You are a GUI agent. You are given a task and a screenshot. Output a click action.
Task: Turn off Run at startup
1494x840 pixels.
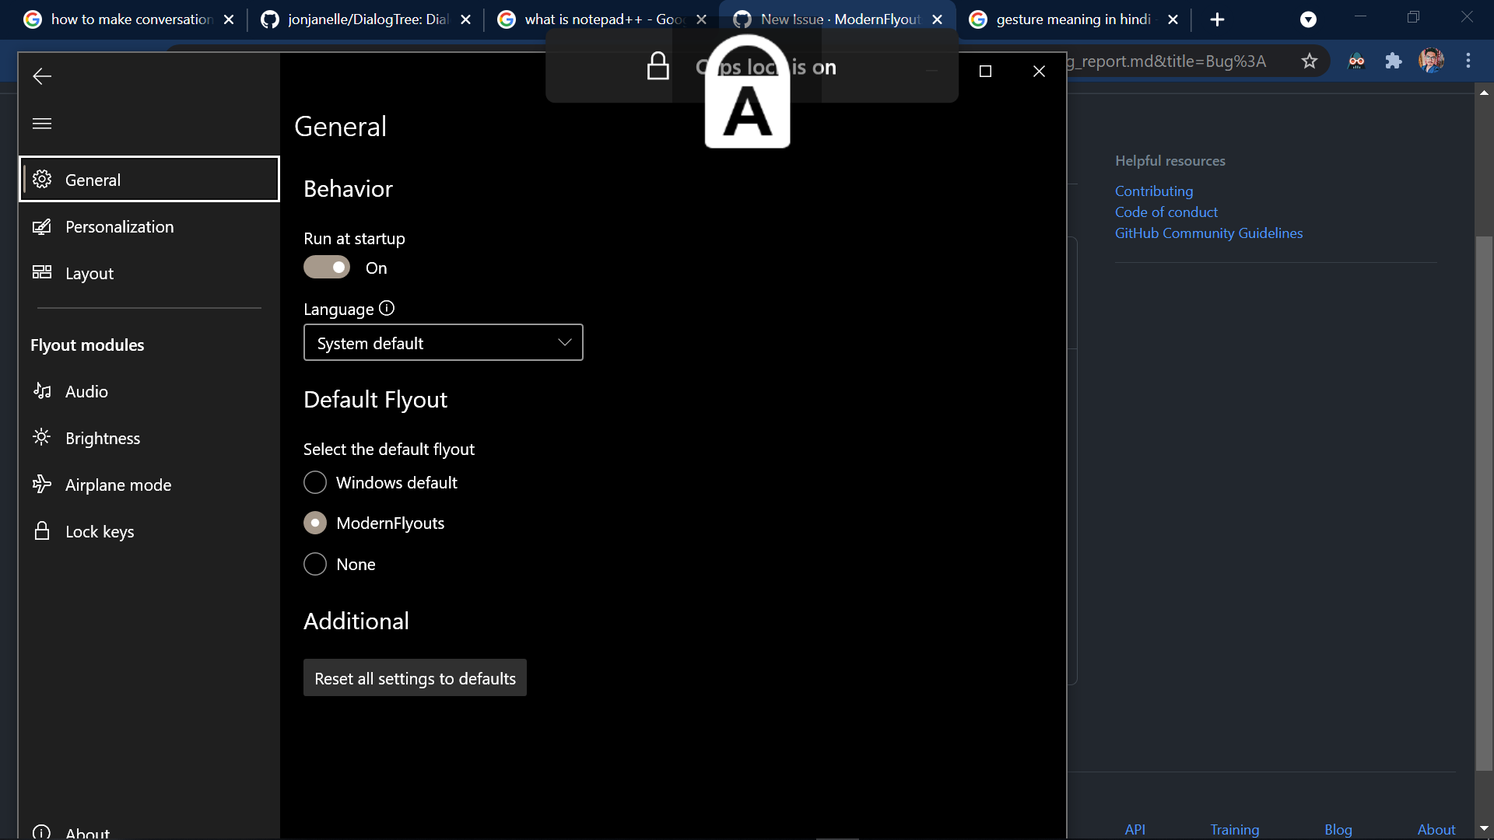[326, 267]
